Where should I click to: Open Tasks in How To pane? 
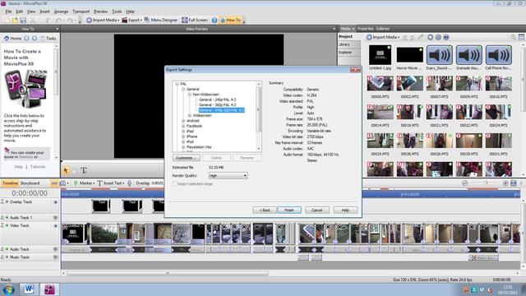point(48,39)
